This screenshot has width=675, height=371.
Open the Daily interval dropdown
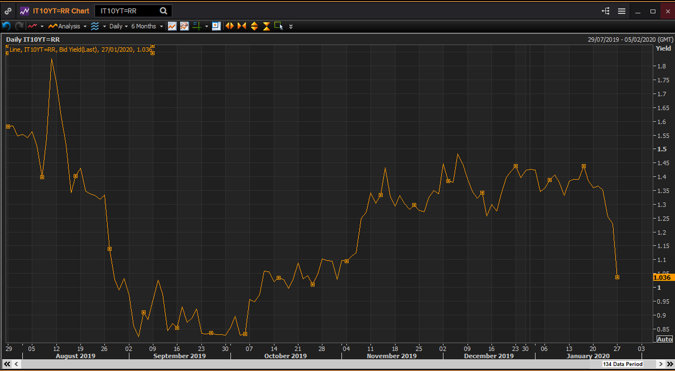pos(116,26)
